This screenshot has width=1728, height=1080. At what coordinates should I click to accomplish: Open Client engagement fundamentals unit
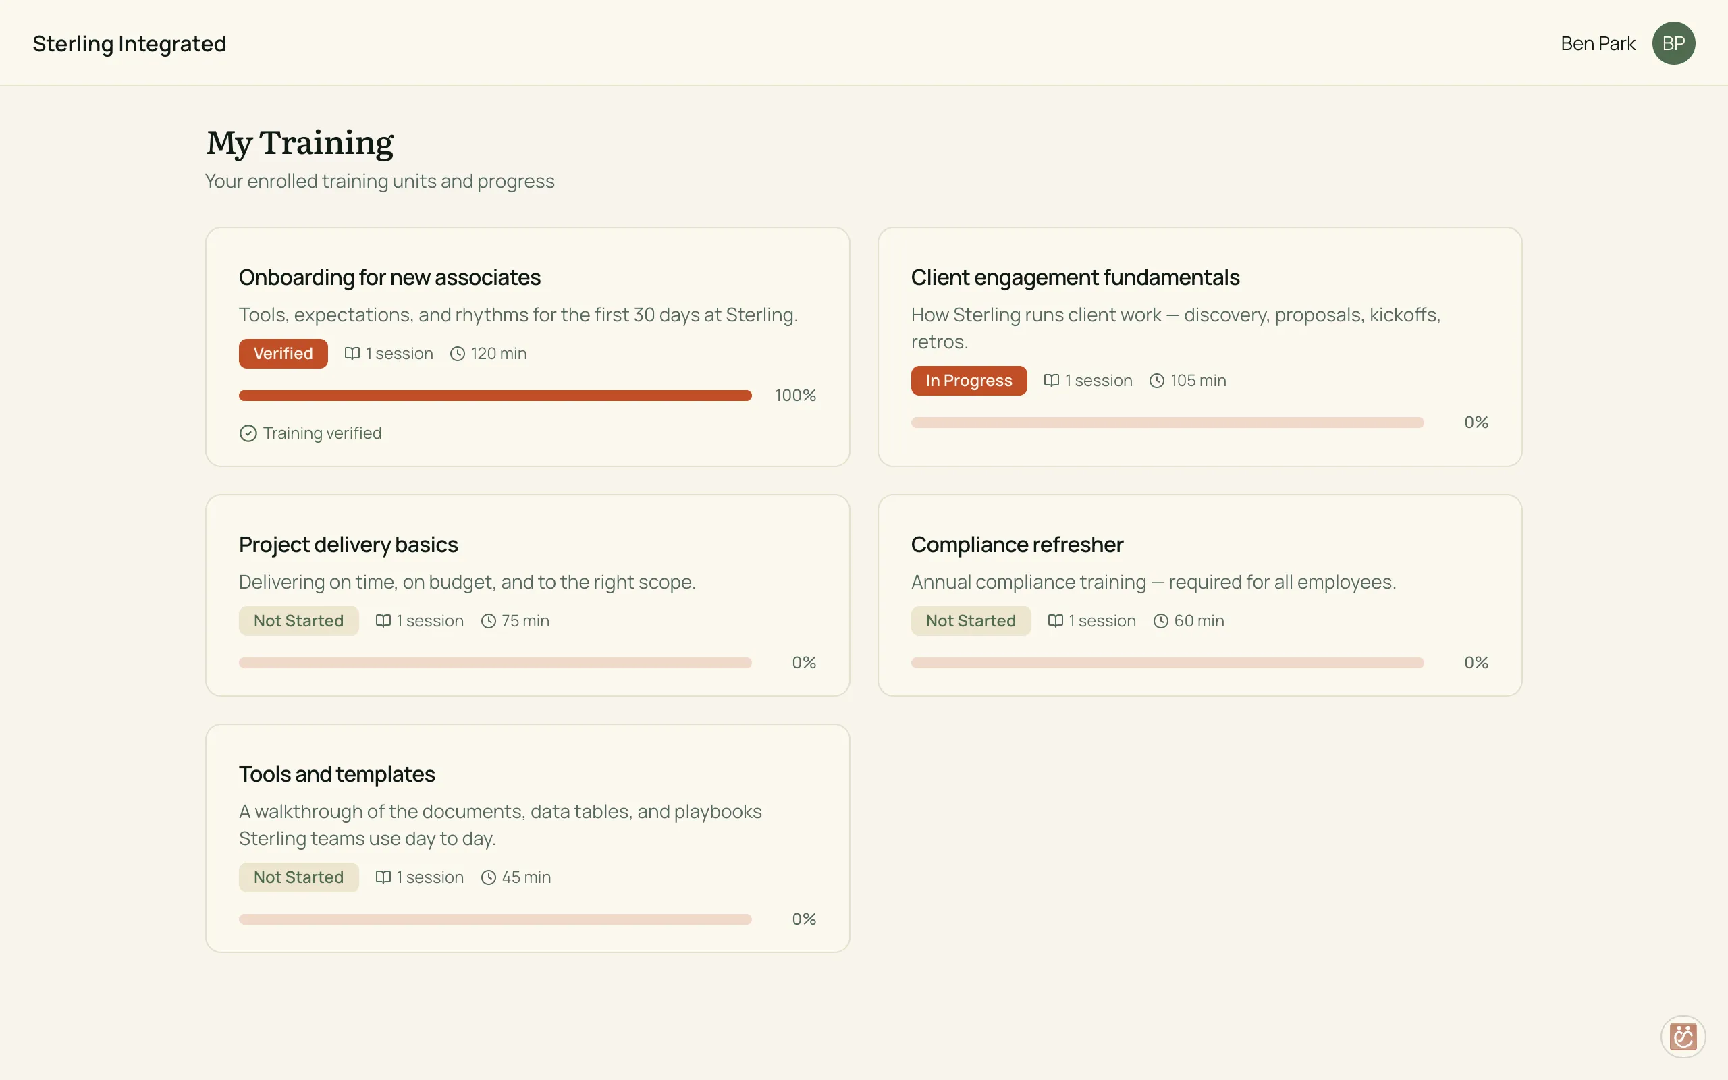pyautogui.click(x=1075, y=277)
